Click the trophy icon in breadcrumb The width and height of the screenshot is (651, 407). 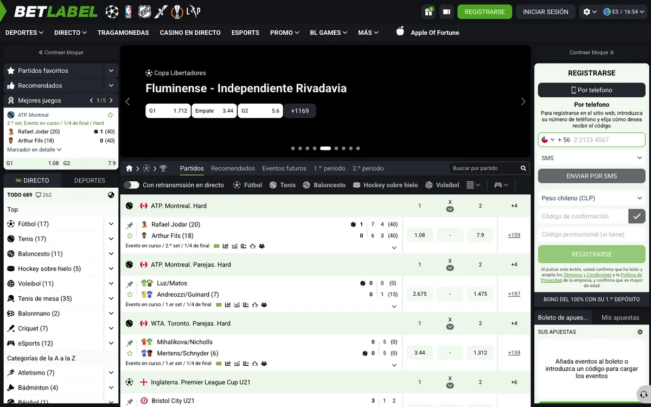[163, 168]
